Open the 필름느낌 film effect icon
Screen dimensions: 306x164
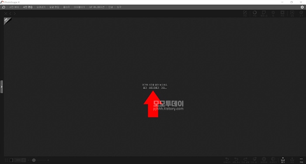click(264, 14)
